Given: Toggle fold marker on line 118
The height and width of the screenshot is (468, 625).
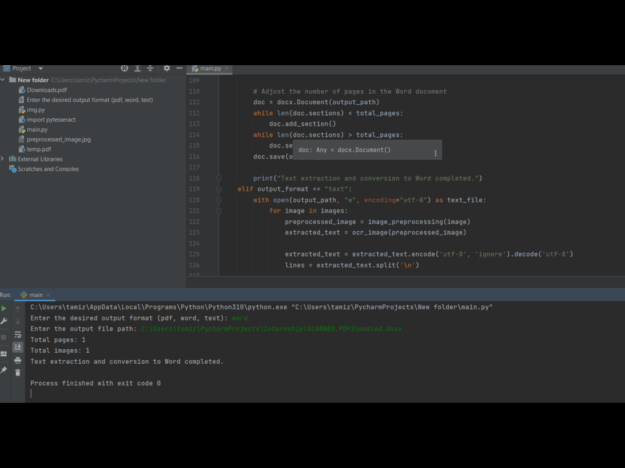Looking at the screenshot, I should [x=219, y=179].
